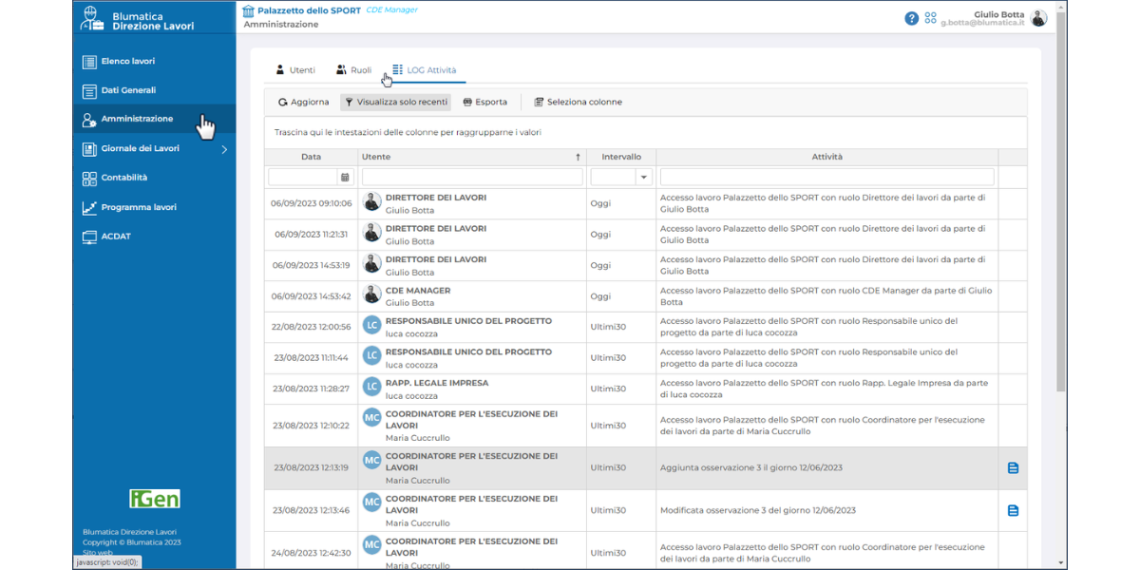Toggle the Visualizza solo recenti filter
Screen dimensions: 1140x570
pos(395,102)
